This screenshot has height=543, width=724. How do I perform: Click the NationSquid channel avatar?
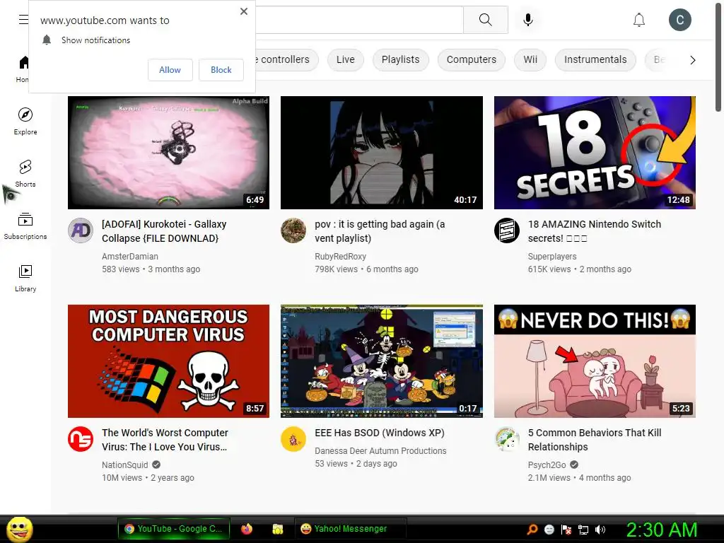pos(81,439)
